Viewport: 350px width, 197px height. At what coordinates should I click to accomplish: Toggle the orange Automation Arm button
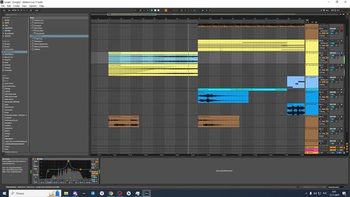click(166, 10)
